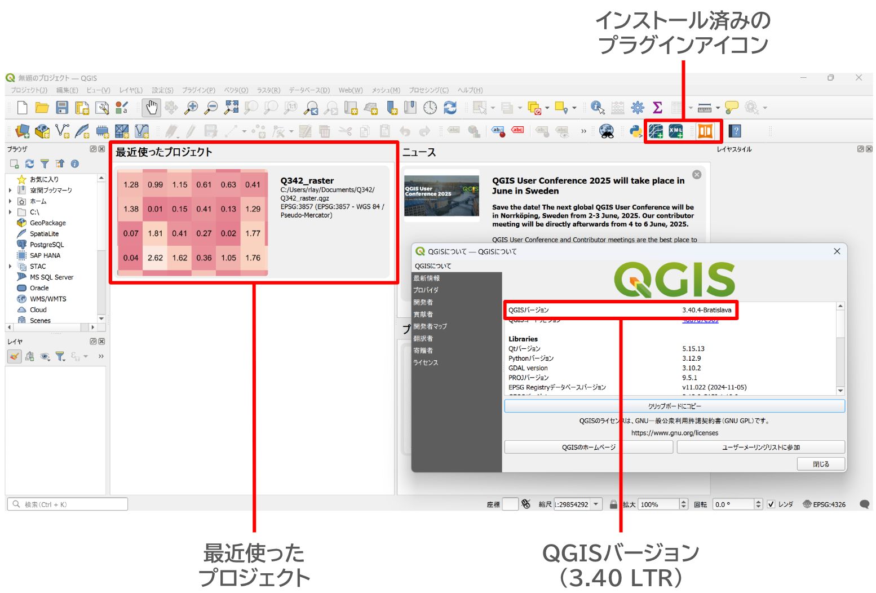Viewport: 876px width, 593px height.
Task: Toggle Map Tips speech bubble icon
Action: [732, 107]
